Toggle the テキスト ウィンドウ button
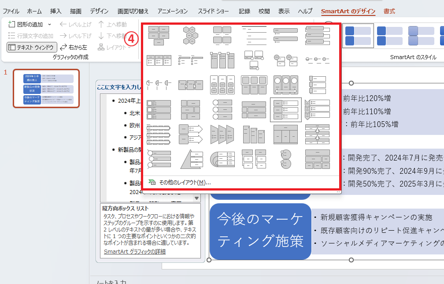 tap(32, 47)
